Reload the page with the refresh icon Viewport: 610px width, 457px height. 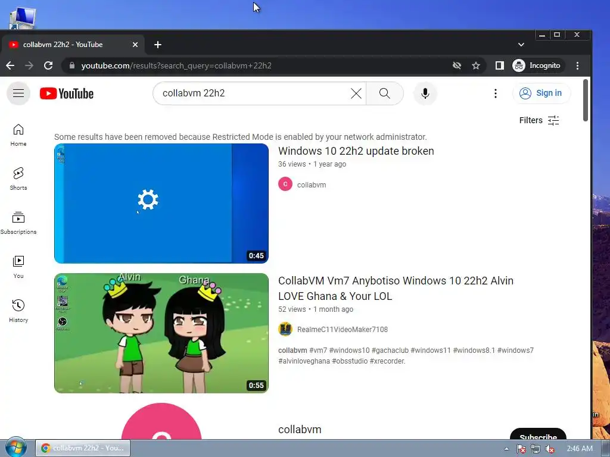point(48,65)
